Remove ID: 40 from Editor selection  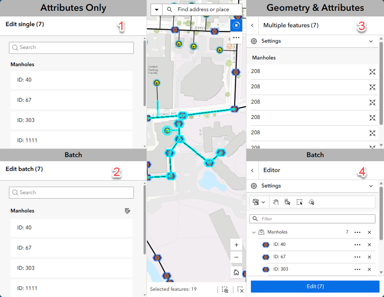pos(369,245)
